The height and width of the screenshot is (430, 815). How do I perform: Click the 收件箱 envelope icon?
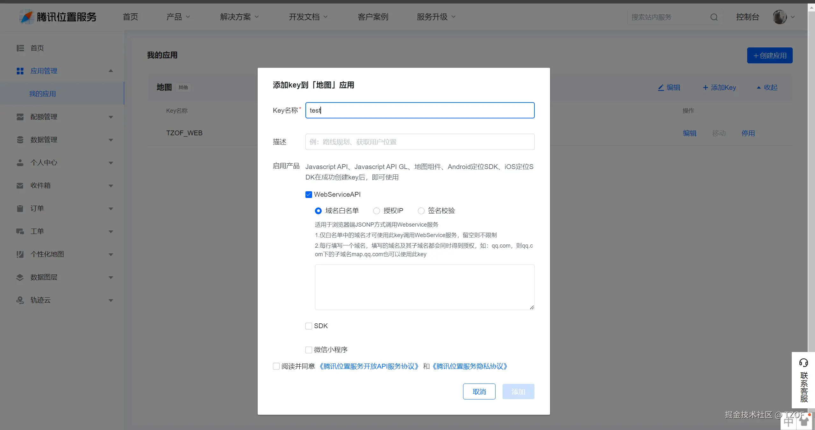20,186
